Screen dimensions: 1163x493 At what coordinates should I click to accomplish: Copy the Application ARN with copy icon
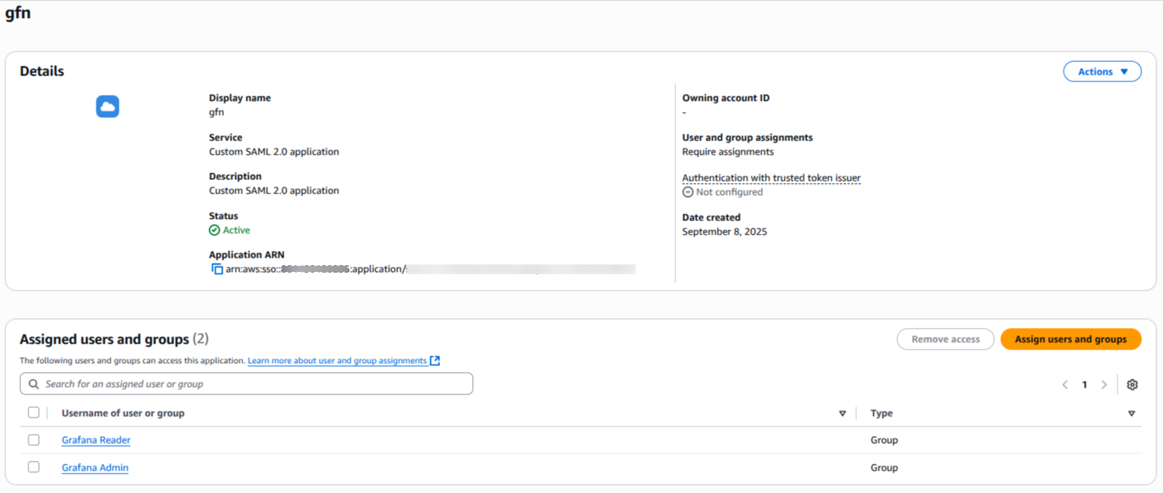point(217,269)
